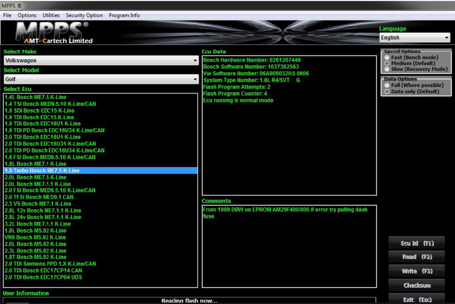This screenshot has height=304, width=455.
Task: Select 2.3L Bosch M5.92 K-Line
Action: pyautogui.click(x=101, y=251)
